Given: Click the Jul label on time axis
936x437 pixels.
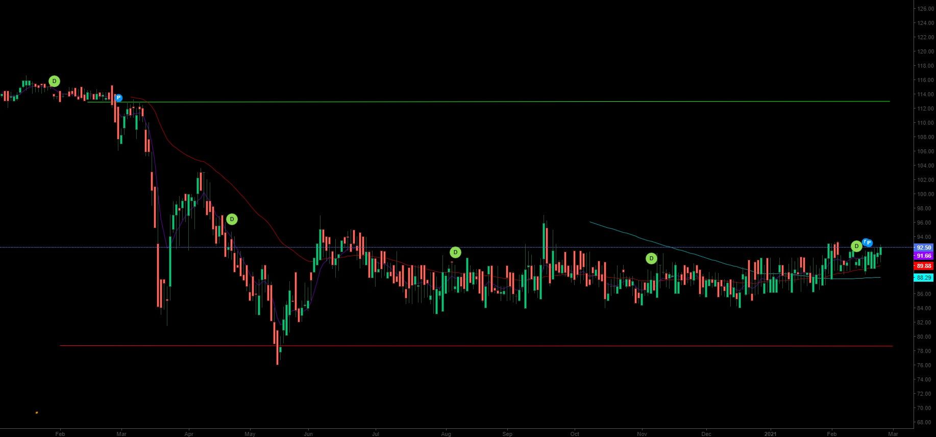Looking at the screenshot, I should tap(376, 434).
